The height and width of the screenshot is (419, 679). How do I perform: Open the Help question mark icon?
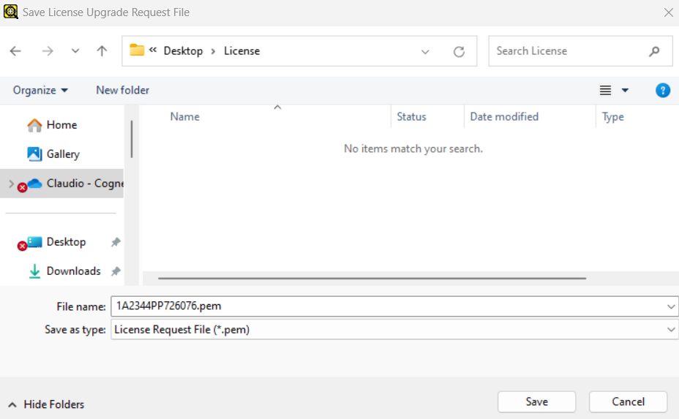click(662, 91)
